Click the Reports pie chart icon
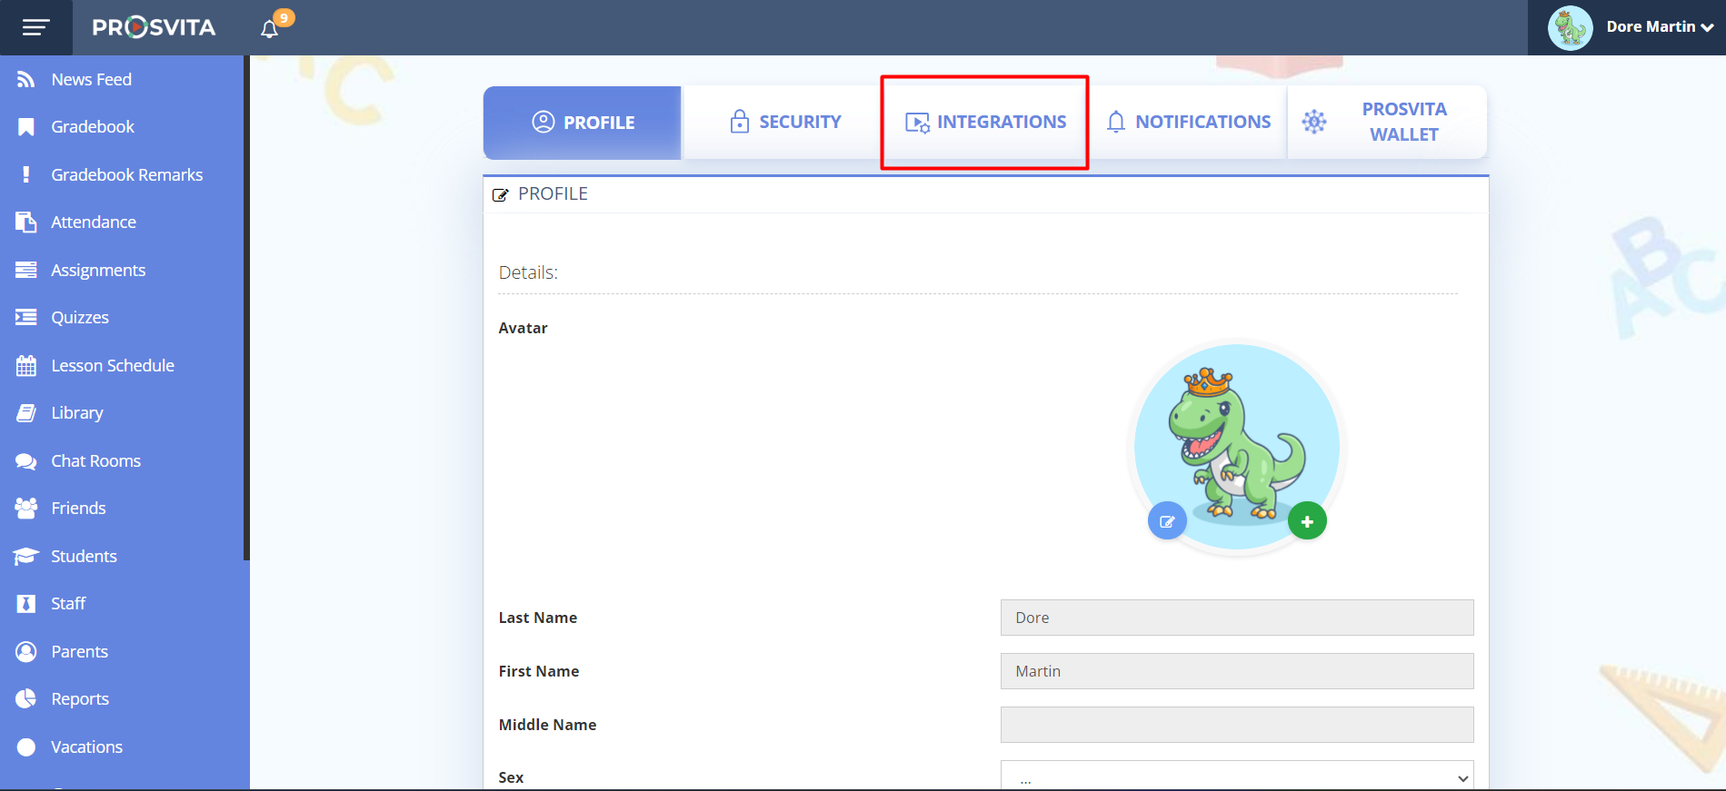Screen dimensions: 1726x791 tap(26, 698)
